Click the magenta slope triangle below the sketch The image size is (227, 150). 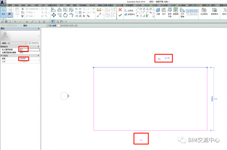pyautogui.click(x=141, y=140)
